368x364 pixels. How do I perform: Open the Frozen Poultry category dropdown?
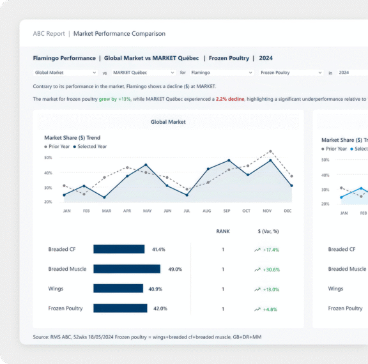(x=291, y=73)
